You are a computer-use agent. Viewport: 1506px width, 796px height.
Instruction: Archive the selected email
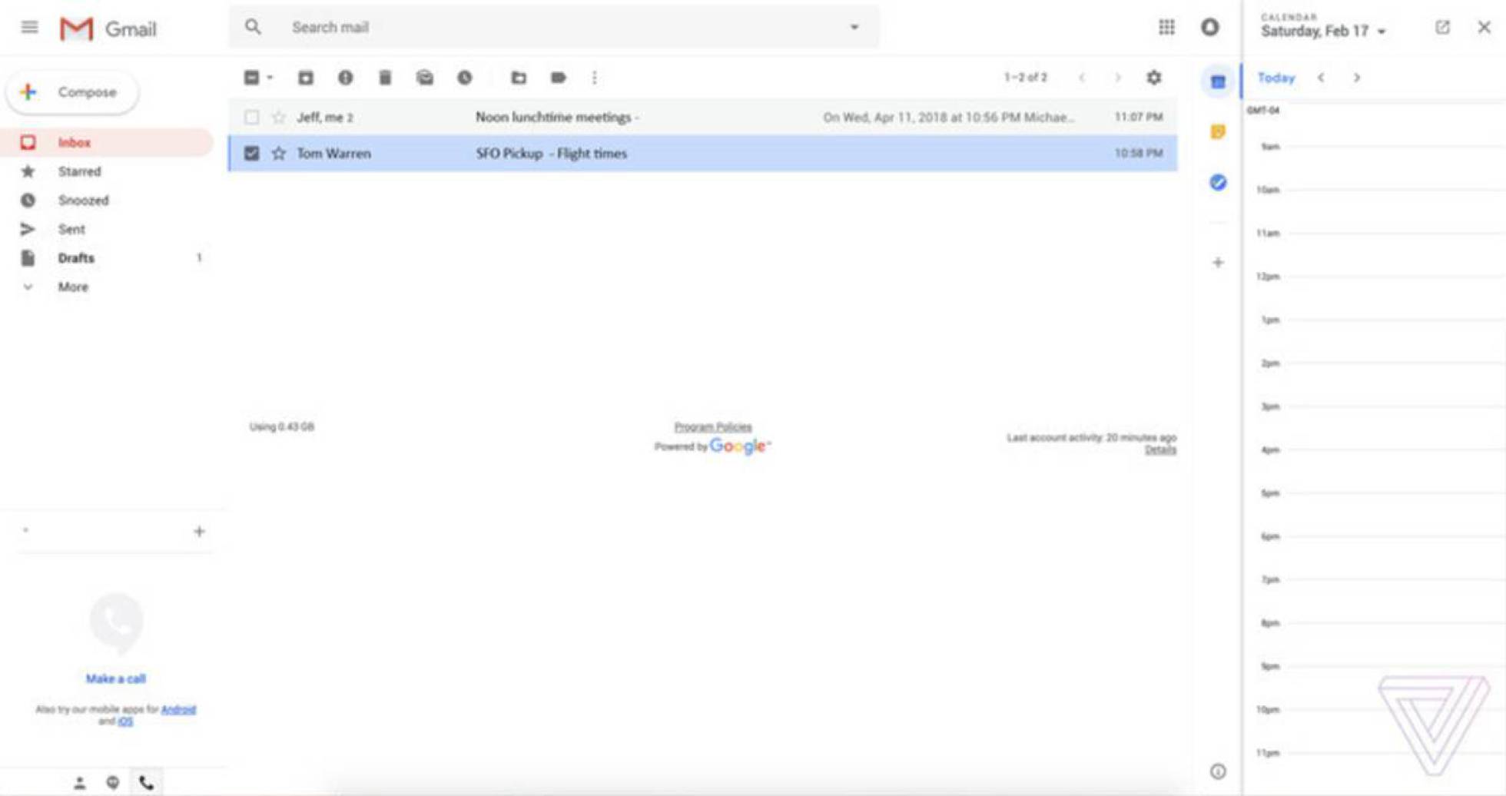coord(306,77)
